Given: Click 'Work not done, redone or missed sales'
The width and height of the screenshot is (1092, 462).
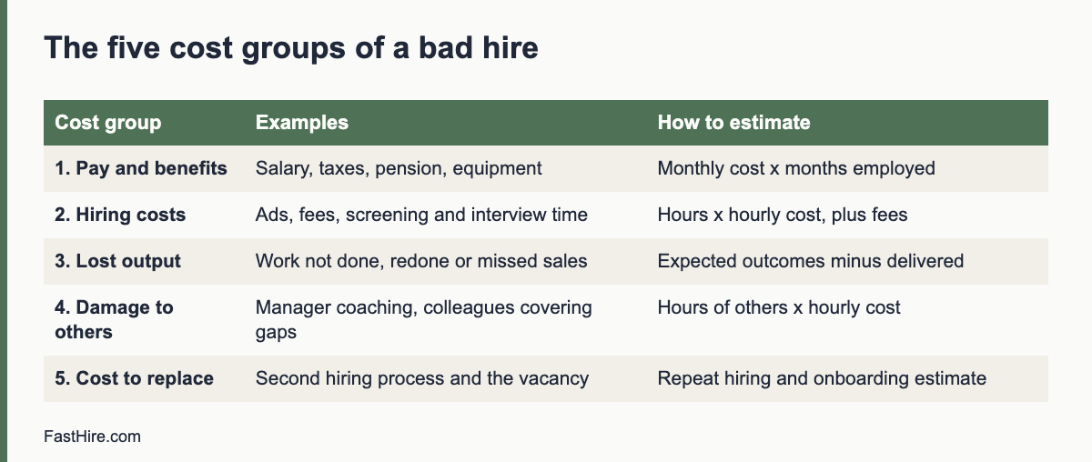Looking at the screenshot, I should 421,261.
